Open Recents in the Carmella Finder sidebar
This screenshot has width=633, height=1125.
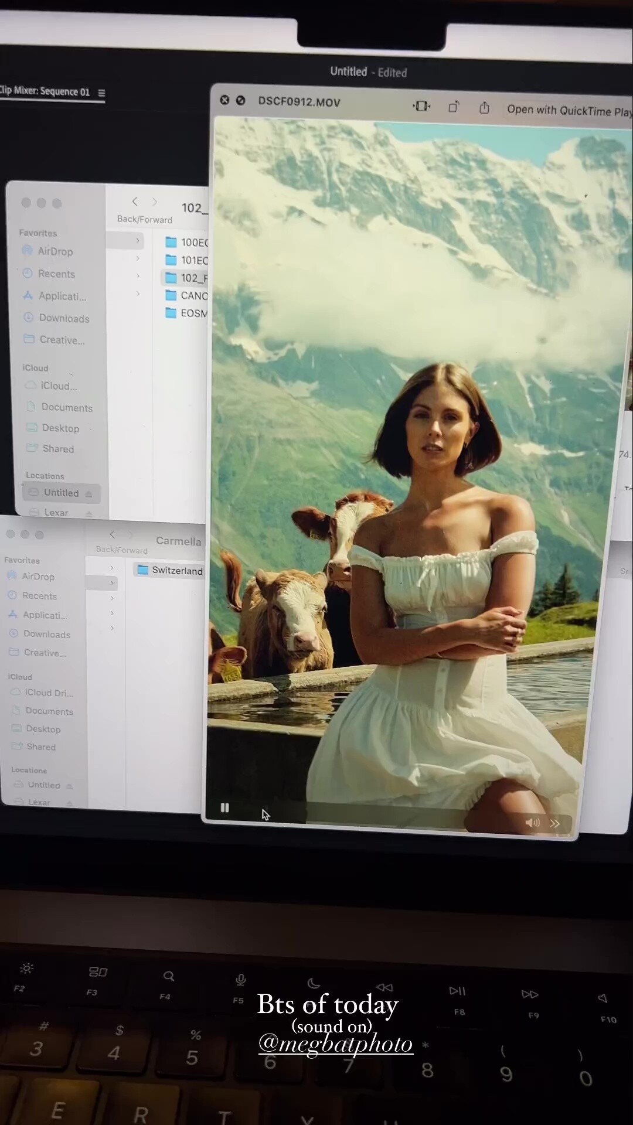point(39,595)
